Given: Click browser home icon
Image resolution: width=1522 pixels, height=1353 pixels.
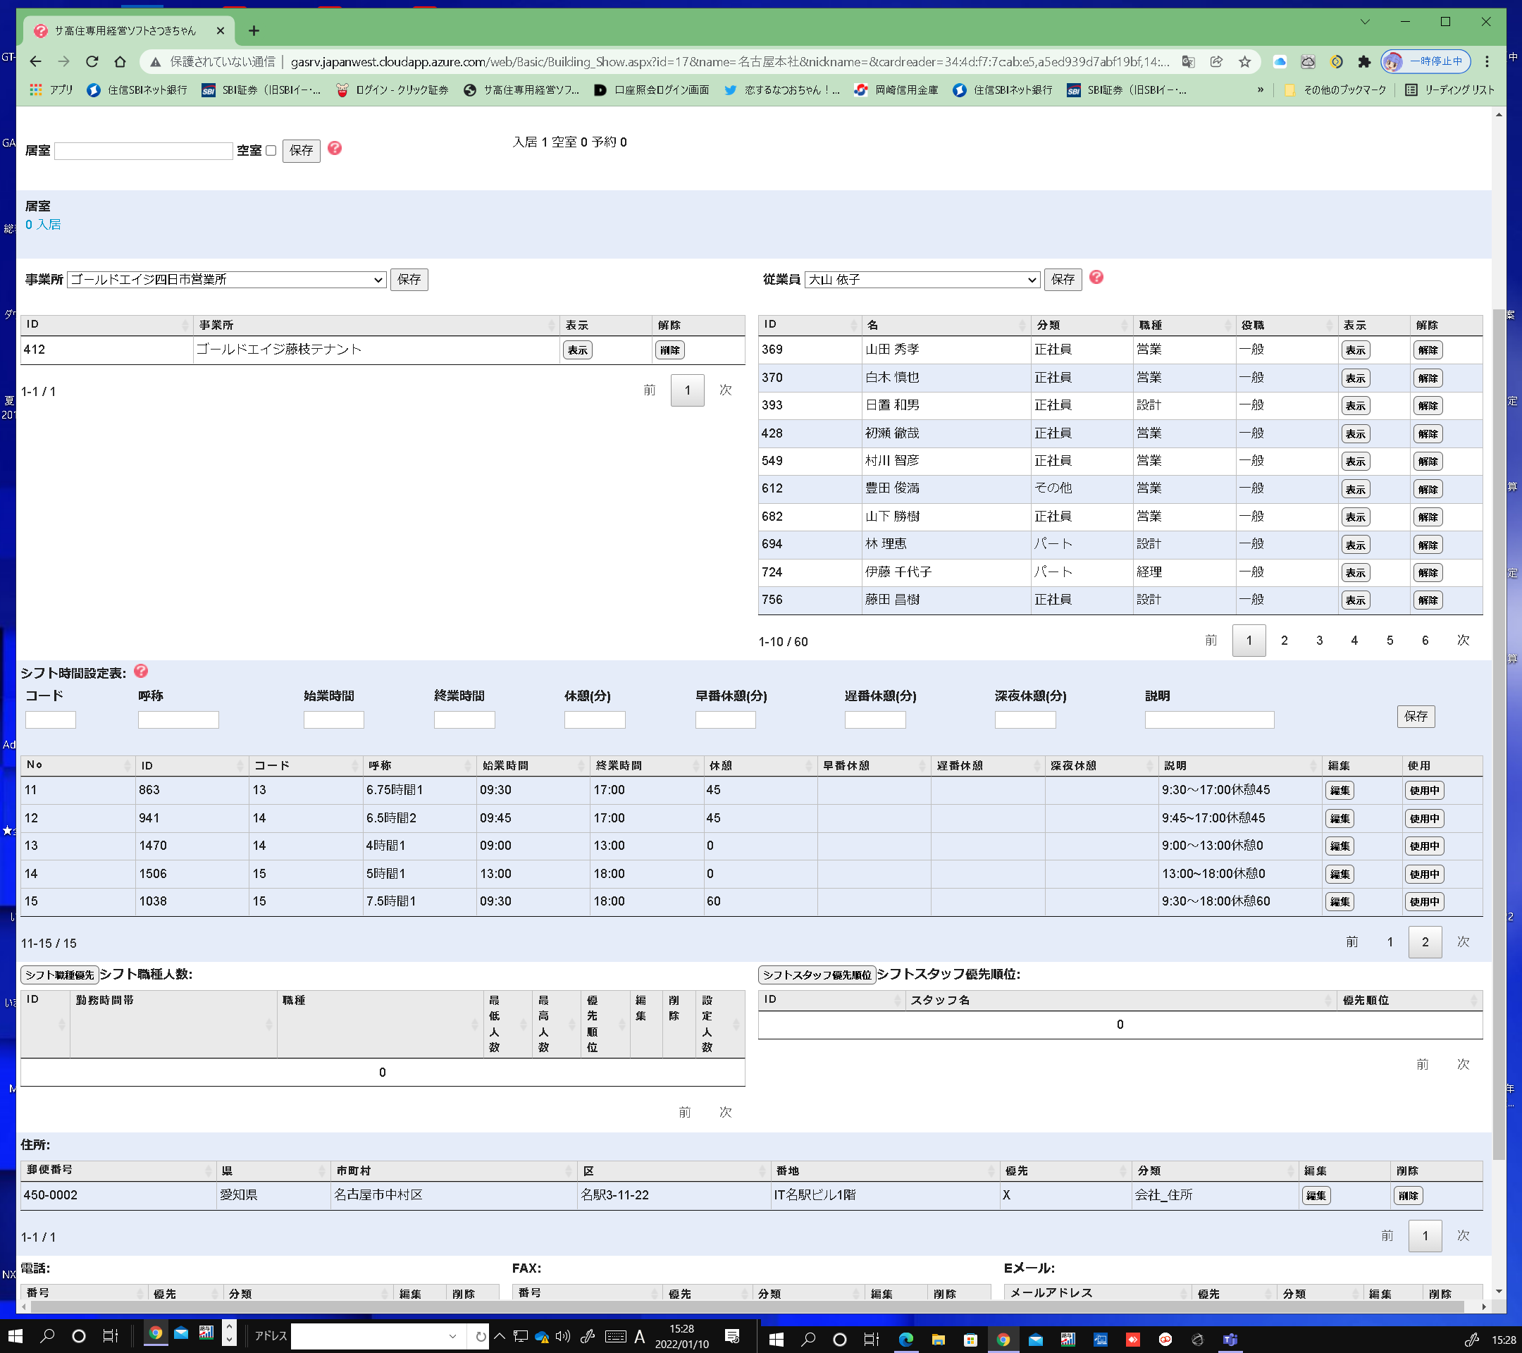Looking at the screenshot, I should click(120, 62).
